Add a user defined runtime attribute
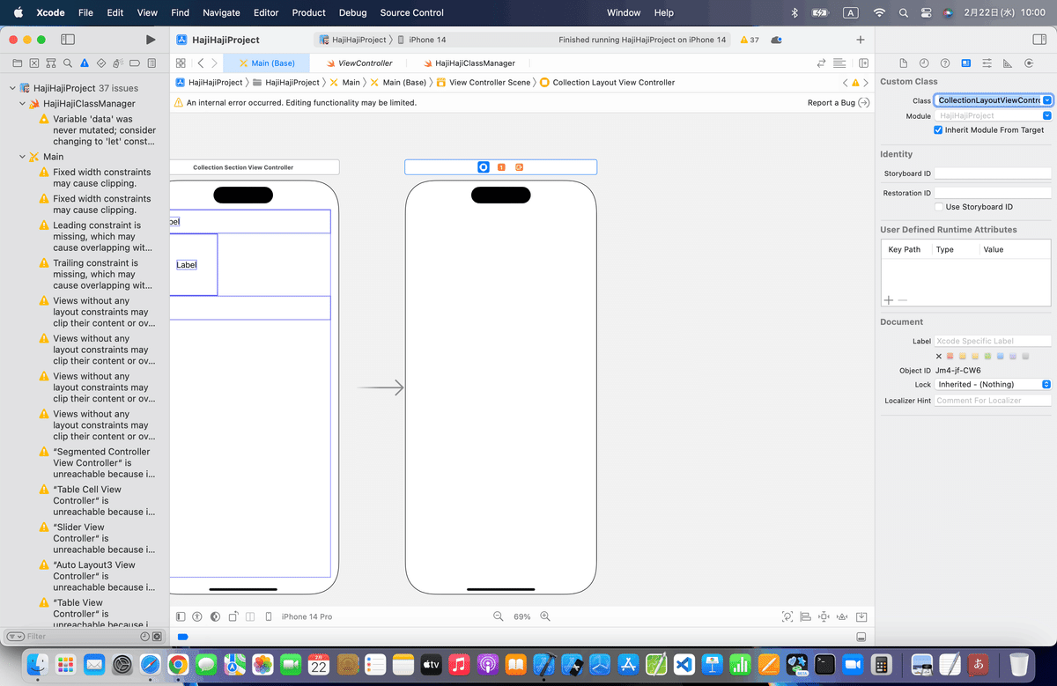Viewport: 1057px width, 686px height. click(888, 300)
